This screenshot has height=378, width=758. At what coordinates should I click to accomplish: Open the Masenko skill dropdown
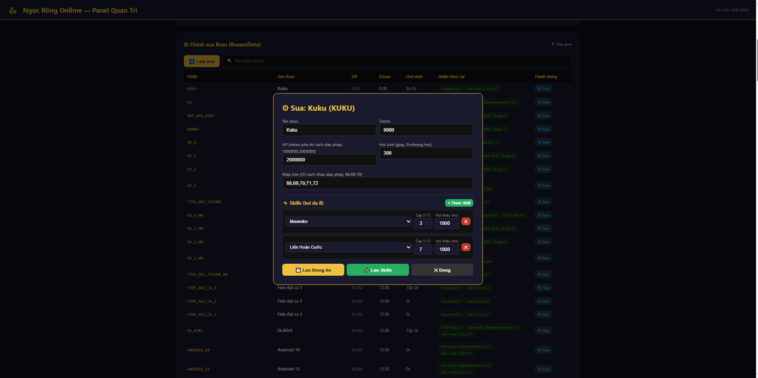pyautogui.click(x=348, y=221)
